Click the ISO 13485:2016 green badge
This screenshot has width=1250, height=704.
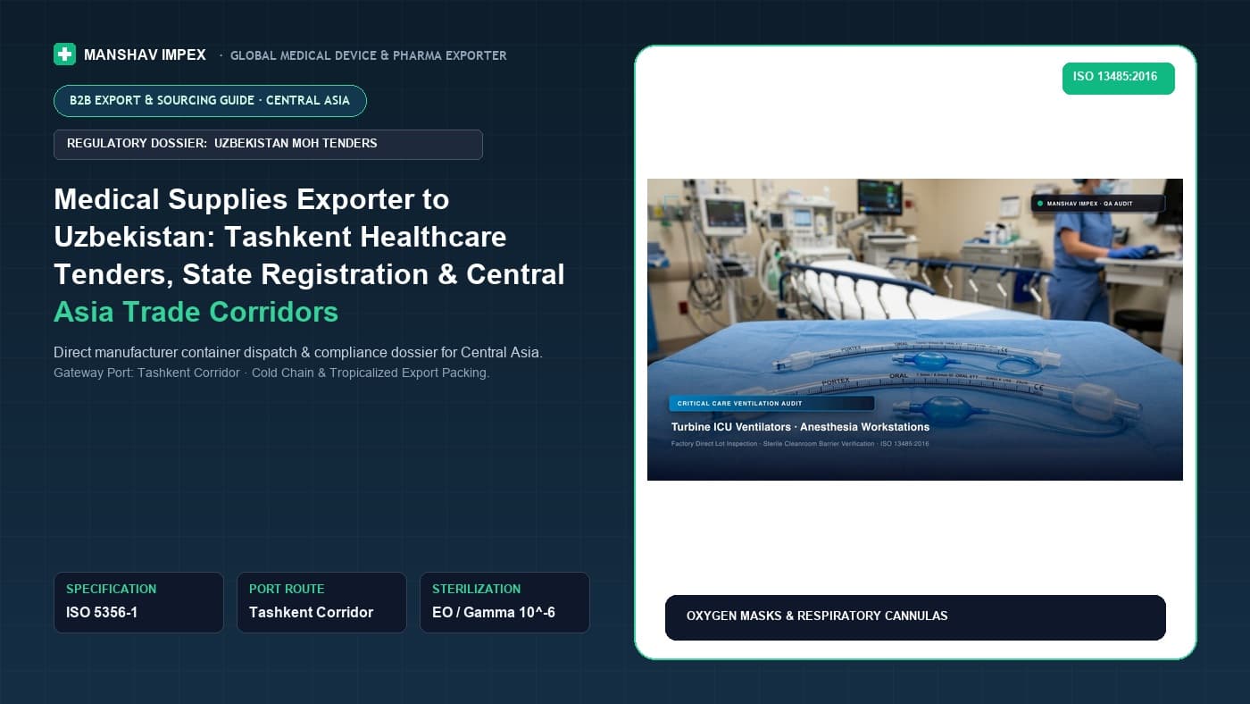coord(1118,78)
